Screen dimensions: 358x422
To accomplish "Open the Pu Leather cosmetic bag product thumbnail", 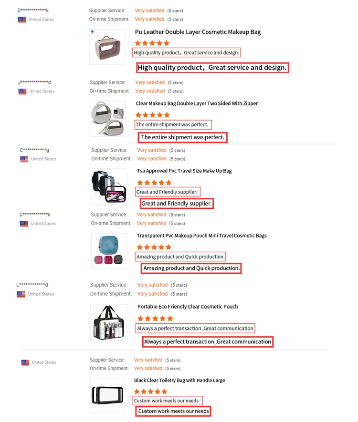I will pyautogui.click(x=107, y=47).
